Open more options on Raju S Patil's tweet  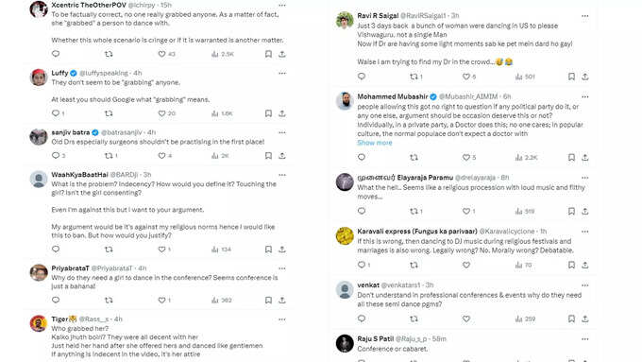click(x=585, y=339)
